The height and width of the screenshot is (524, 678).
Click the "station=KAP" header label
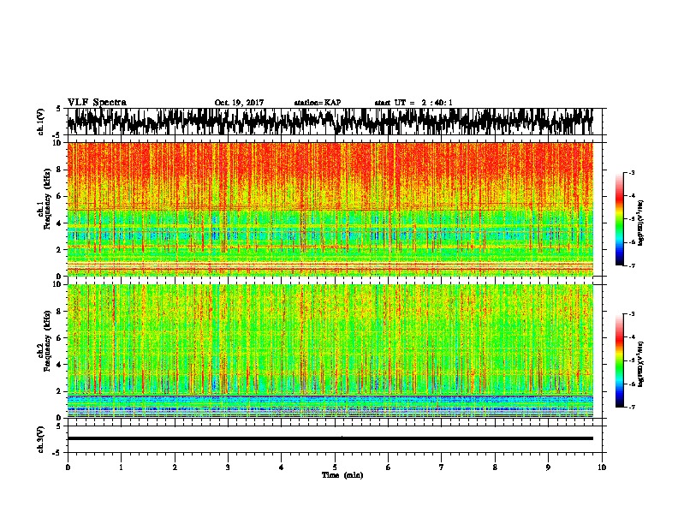pos(318,103)
